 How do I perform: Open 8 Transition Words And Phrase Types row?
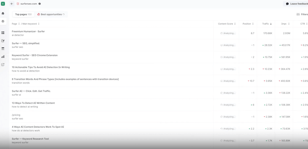[x=65, y=79]
